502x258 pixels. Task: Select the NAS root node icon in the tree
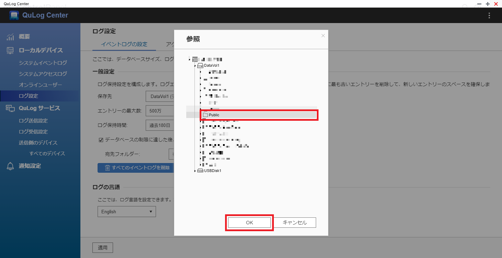tap(195, 60)
